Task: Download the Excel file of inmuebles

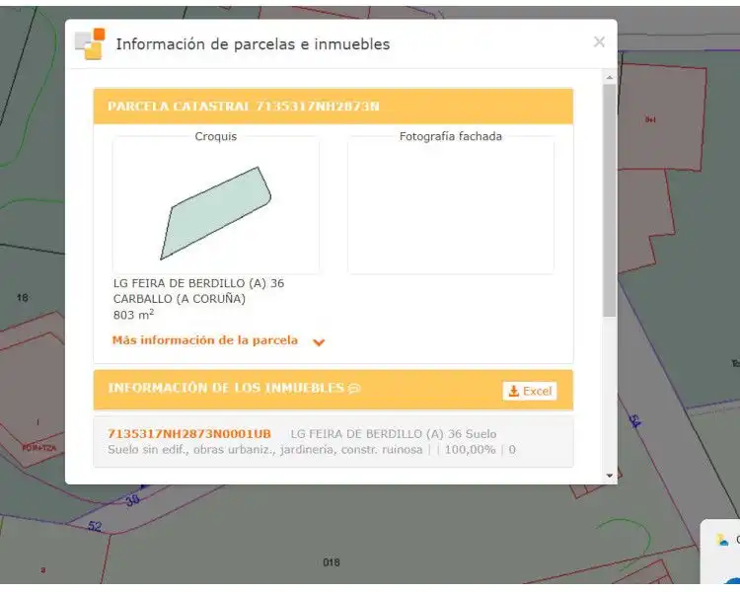Action: pos(530,391)
